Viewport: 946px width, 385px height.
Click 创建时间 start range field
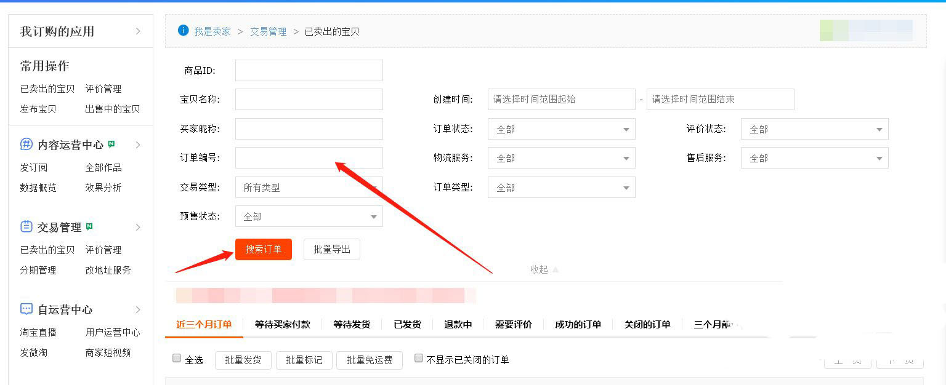pos(562,99)
